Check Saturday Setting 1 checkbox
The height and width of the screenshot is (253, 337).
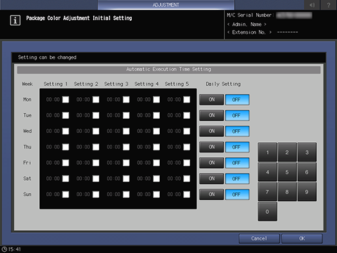click(66, 179)
